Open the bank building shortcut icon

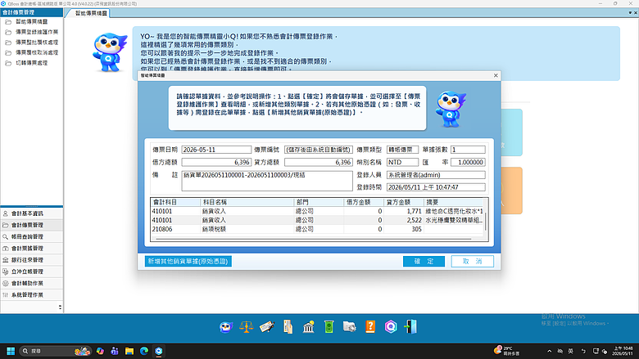tap(309, 327)
